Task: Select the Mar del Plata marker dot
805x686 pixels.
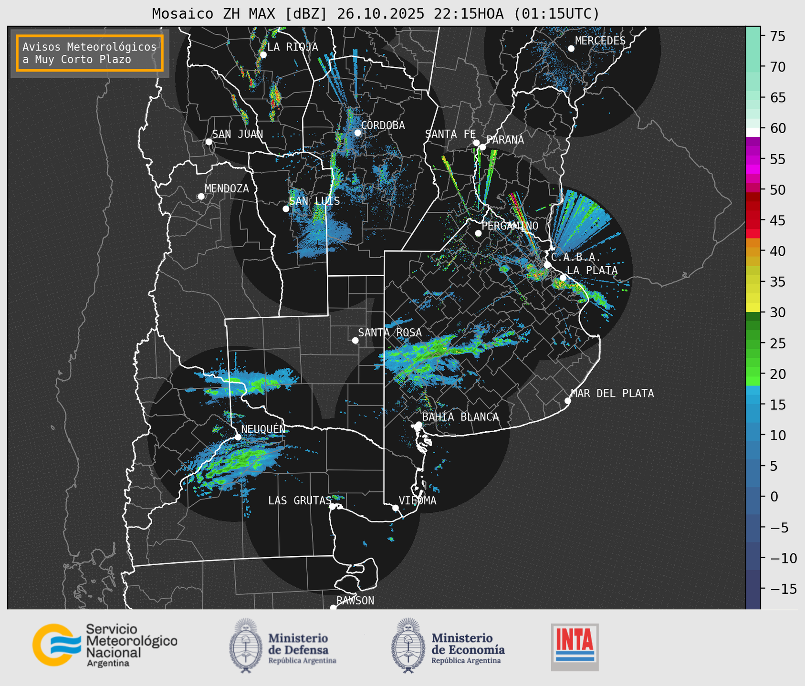Action: pos(568,401)
